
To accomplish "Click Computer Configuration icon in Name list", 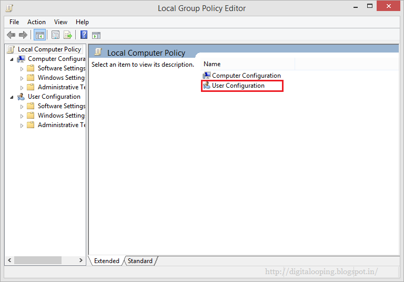I will (x=207, y=76).
